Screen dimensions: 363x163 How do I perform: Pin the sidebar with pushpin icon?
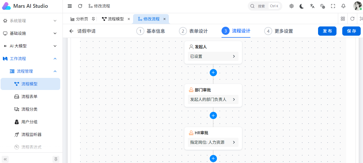coord(56,159)
